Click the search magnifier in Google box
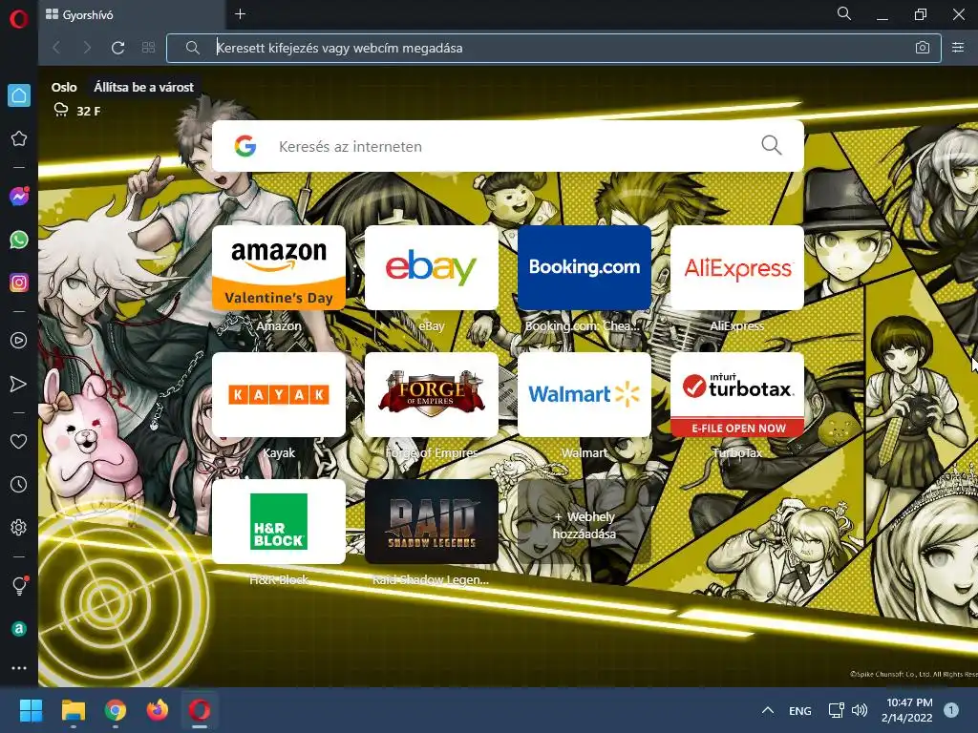 pyautogui.click(x=772, y=145)
